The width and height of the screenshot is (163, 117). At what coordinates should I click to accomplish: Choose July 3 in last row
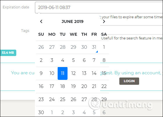73,112
